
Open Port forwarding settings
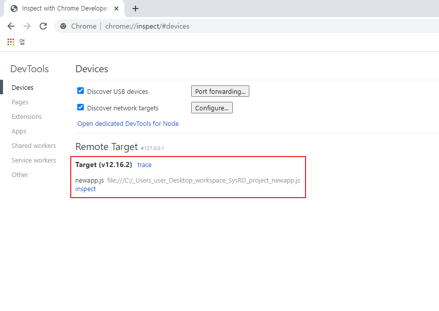(x=220, y=91)
